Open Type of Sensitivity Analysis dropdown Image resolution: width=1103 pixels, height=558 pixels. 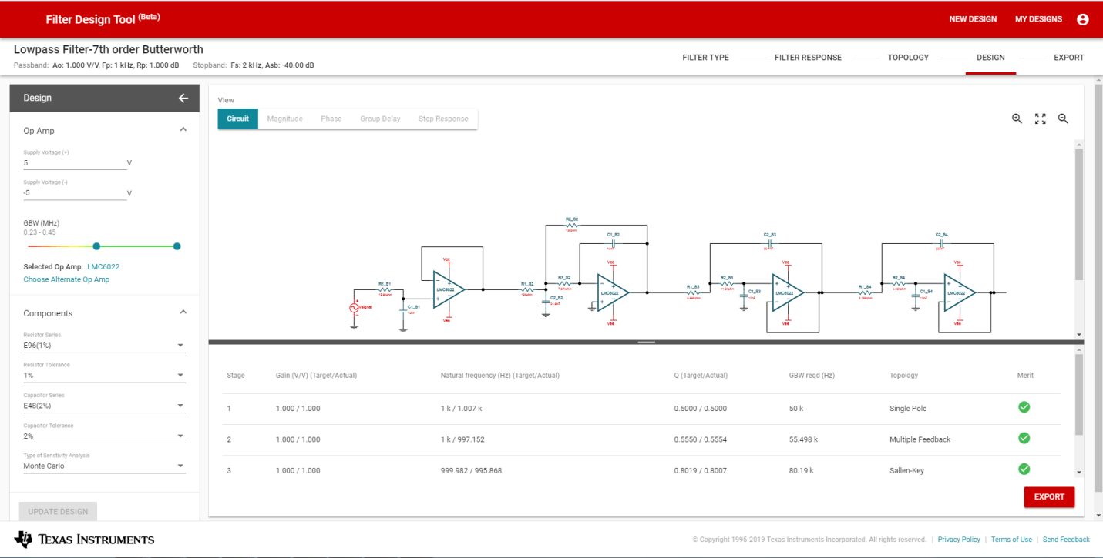tap(104, 466)
